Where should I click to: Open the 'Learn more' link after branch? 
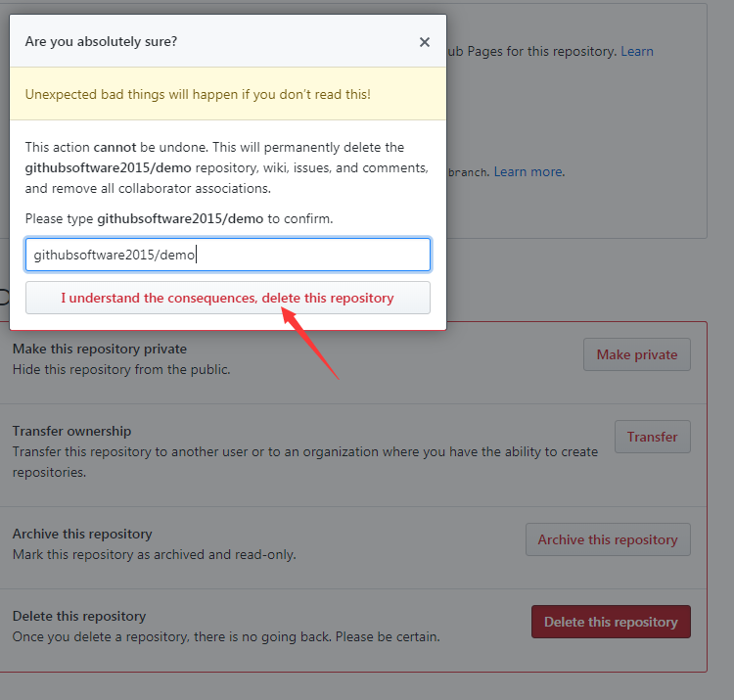click(528, 172)
